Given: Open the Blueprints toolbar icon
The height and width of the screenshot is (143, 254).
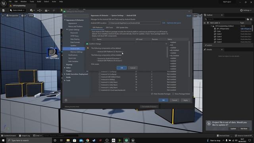Looking at the screenshot, I should point(40,10).
